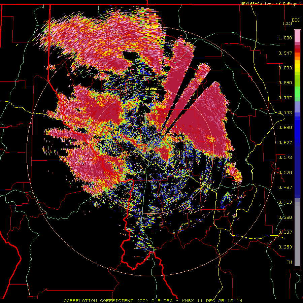Select the 0.733 legend value
303x303 pixels.
click(x=285, y=113)
